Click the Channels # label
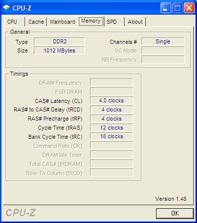Screen dimensions: 197x223 123,42
